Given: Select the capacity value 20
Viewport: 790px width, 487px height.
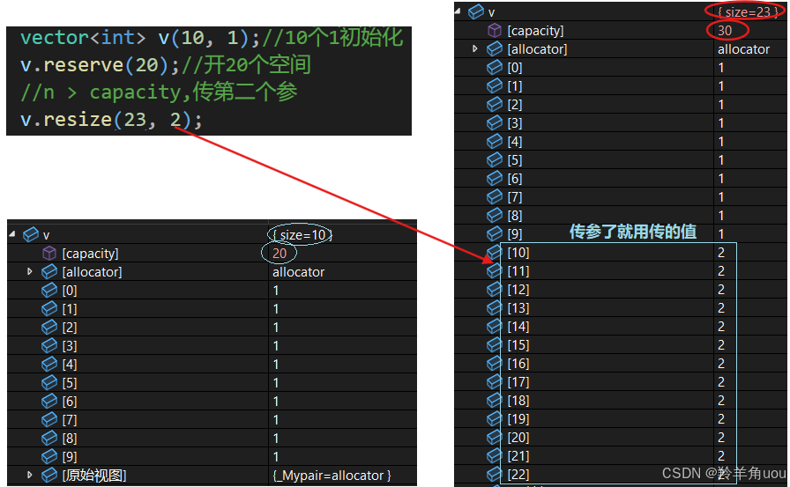Looking at the screenshot, I should tap(279, 253).
